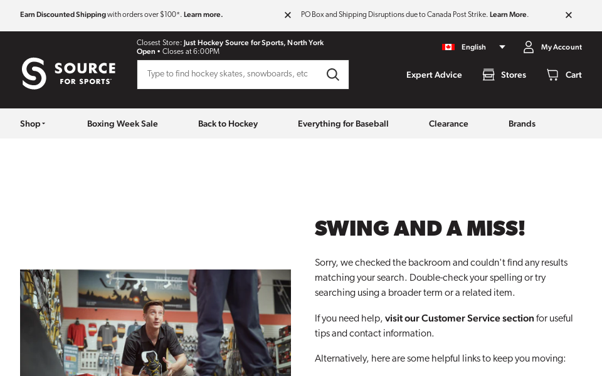Dismiss the Discounted Shipping banner
This screenshot has height=376, width=602.
(x=288, y=15)
